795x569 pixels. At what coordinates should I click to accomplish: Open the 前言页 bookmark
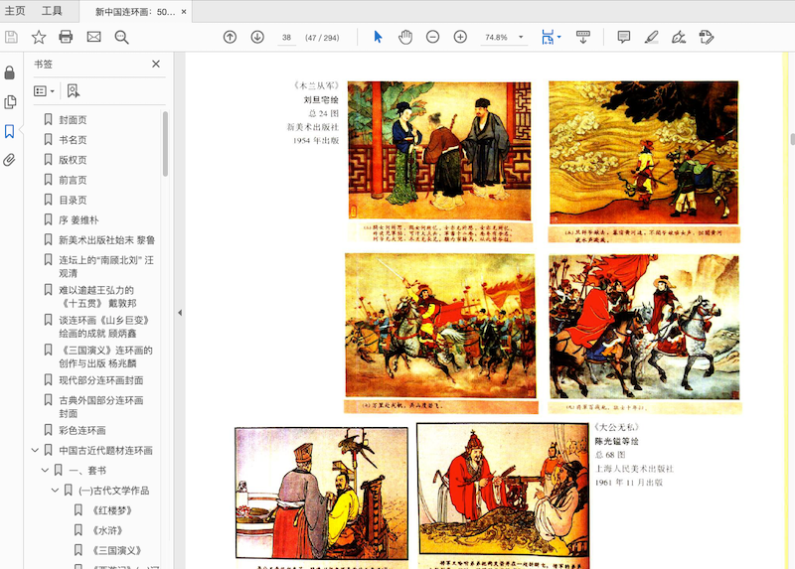click(x=73, y=180)
